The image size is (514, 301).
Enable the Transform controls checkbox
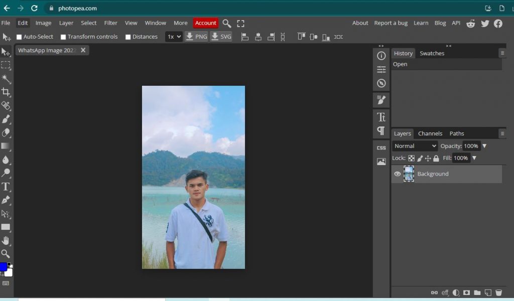point(63,37)
